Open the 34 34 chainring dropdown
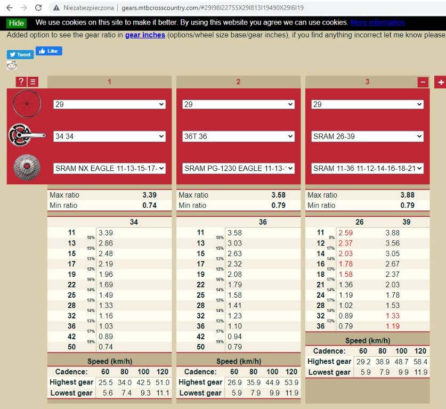The image size is (446, 409). 110,136
